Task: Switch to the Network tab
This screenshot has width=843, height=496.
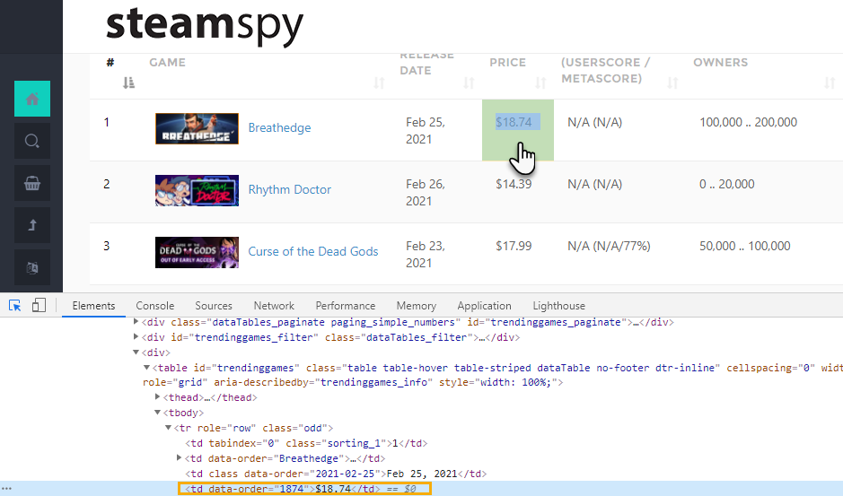Action: 274,306
